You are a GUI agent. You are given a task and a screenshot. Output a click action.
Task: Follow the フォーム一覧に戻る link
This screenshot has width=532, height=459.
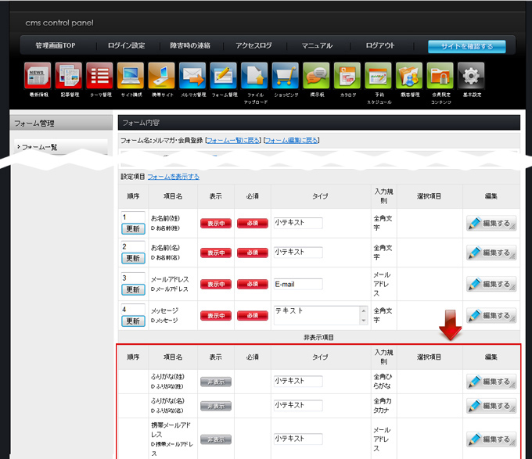232,140
